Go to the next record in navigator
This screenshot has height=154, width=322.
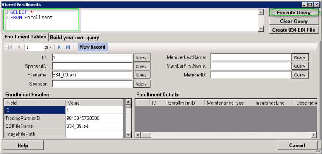coord(59,47)
